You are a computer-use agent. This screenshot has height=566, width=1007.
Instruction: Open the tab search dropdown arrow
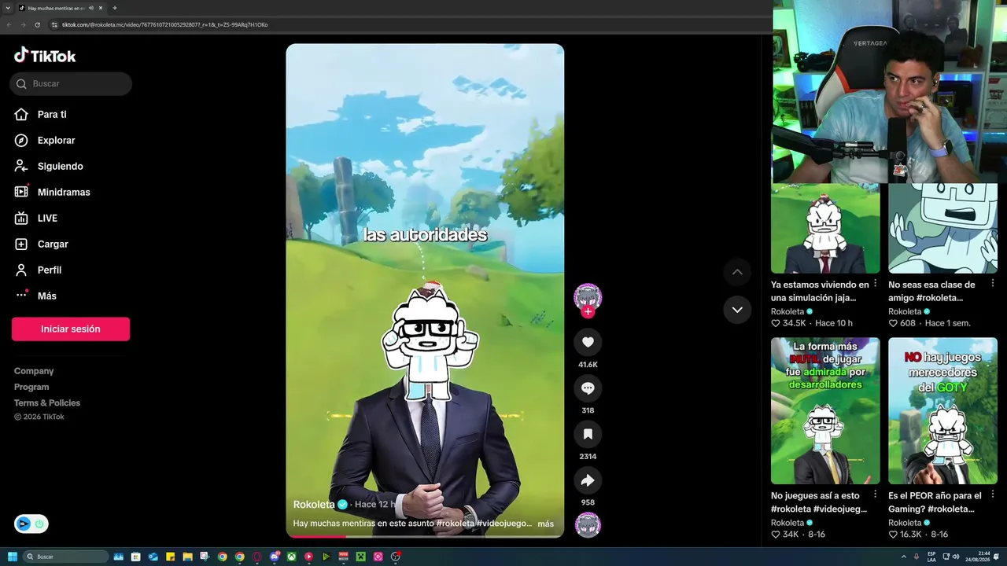[7, 8]
